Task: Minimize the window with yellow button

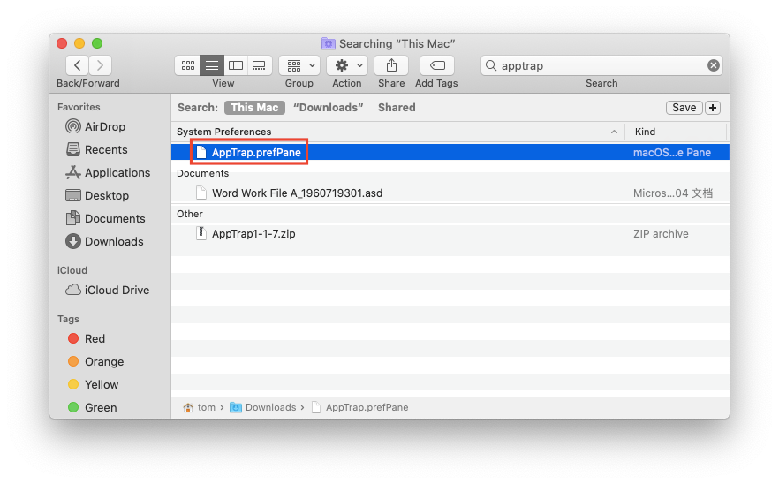Action: click(x=79, y=43)
